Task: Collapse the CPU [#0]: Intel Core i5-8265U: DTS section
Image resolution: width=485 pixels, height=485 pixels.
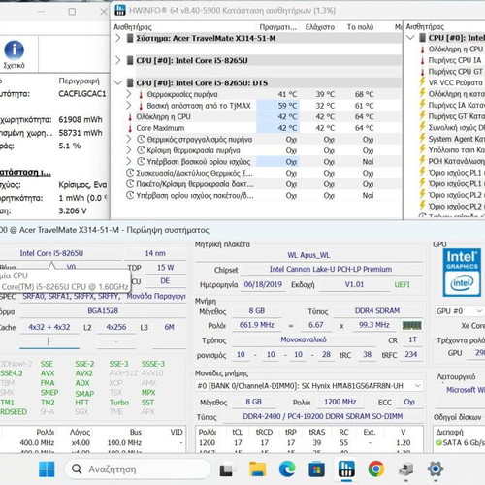Action: (x=118, y=82)
